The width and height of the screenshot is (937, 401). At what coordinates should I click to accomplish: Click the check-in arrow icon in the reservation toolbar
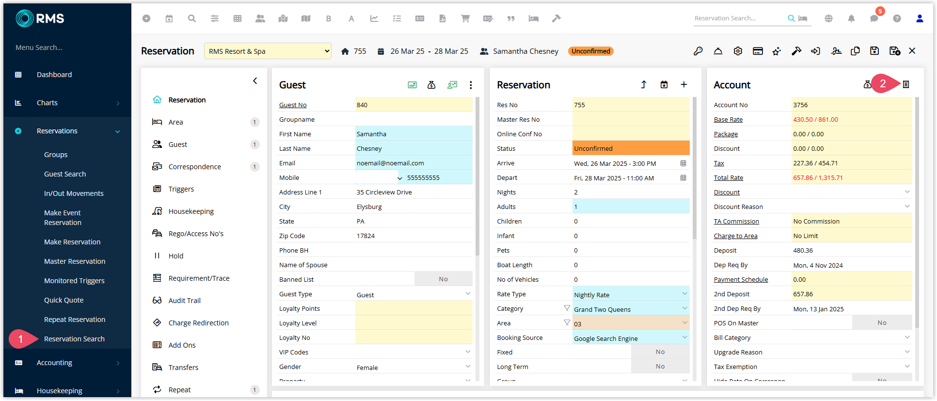(x=816, y=51)
